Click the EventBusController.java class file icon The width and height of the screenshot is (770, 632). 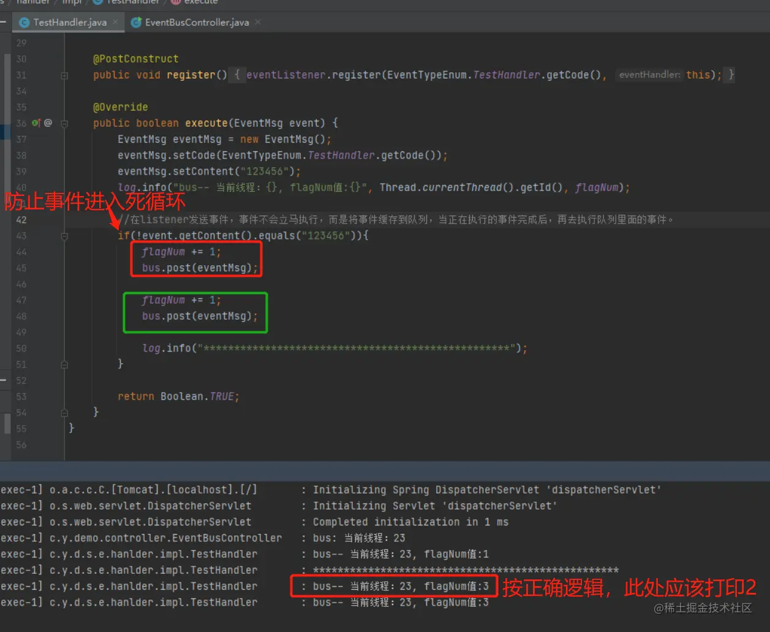click(x=137, y=23)
